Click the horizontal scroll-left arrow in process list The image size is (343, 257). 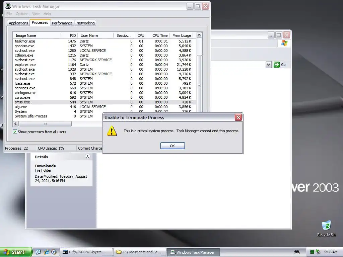coord(16,124)
